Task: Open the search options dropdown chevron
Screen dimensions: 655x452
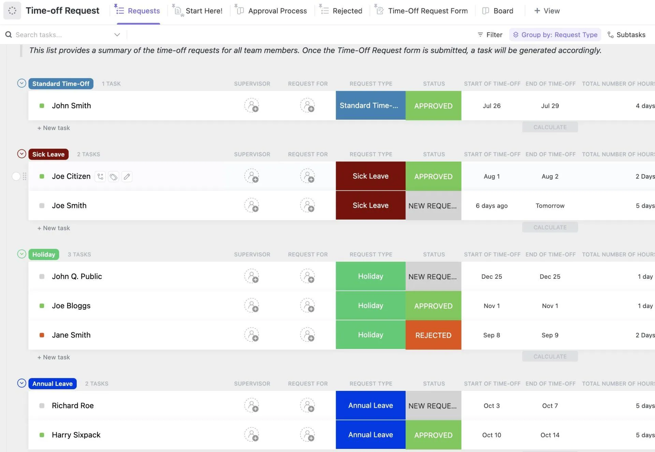Action: (117, 35)
